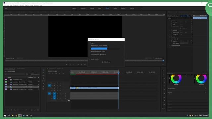This screenshot has width=212, height=119.
Task: Click the Name column header in the Project panel
Action: click(9, 77)
